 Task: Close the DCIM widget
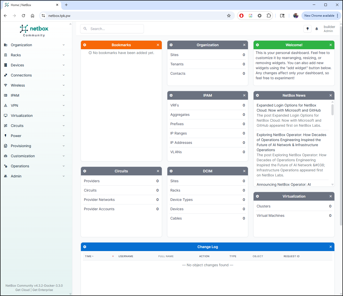pyautogui.click(x=244, y=171)
